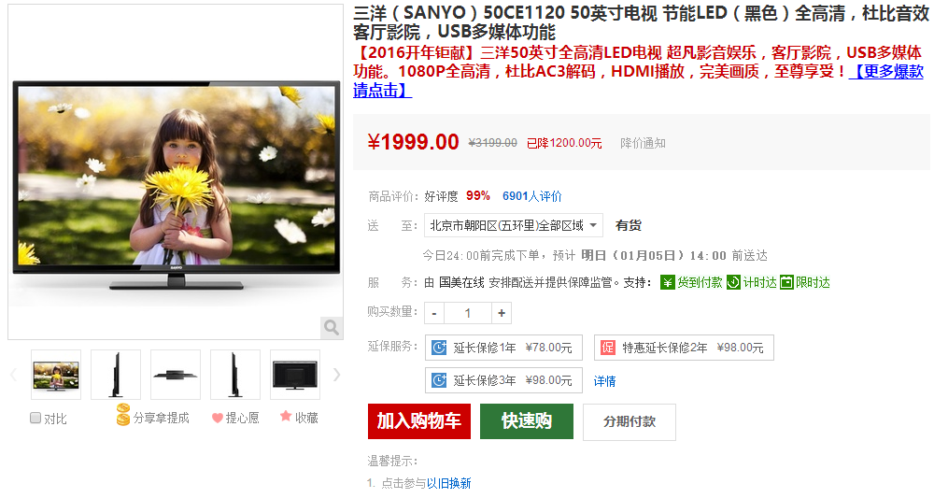This screenshot has width=934, height=498.
Task: Click the blue icon beside 延长保修1年
Action: 439,348
